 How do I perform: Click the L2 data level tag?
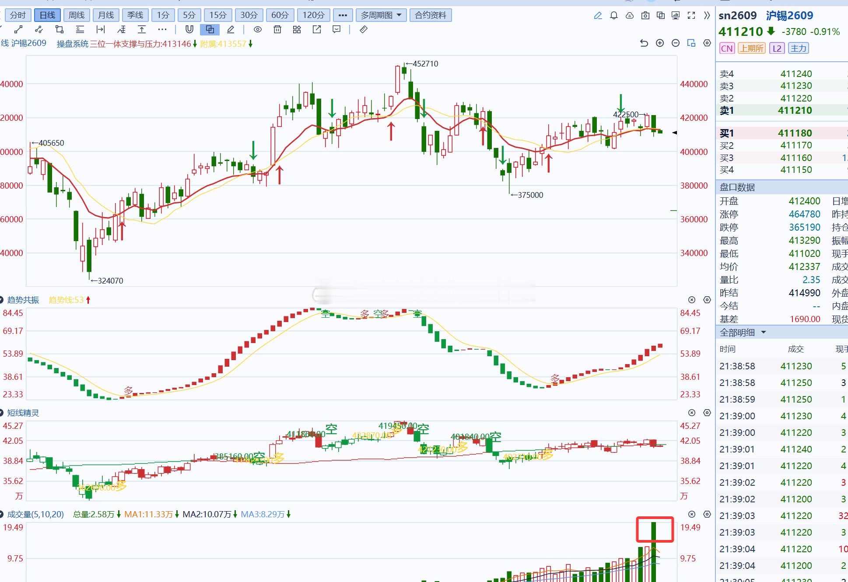click(x=777, y=49)
